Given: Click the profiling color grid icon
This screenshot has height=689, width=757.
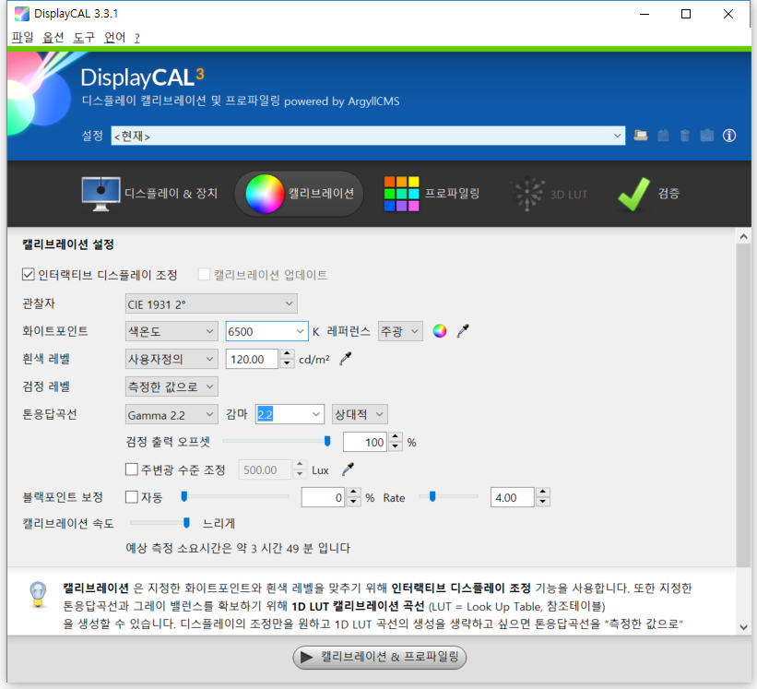Looking at the screenshot, I should point(402,194).
